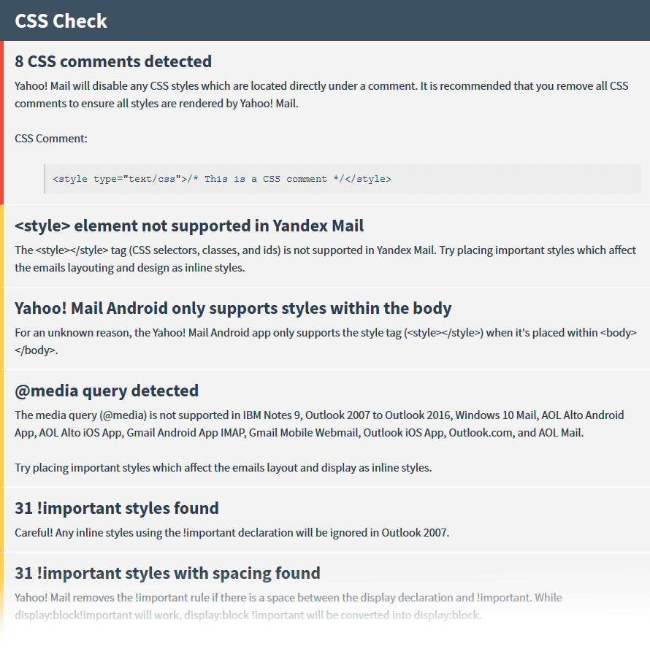This screenshot has height=657, width=650.
Task: Click the paragraph about style tag within body
Action: [326, 342]
